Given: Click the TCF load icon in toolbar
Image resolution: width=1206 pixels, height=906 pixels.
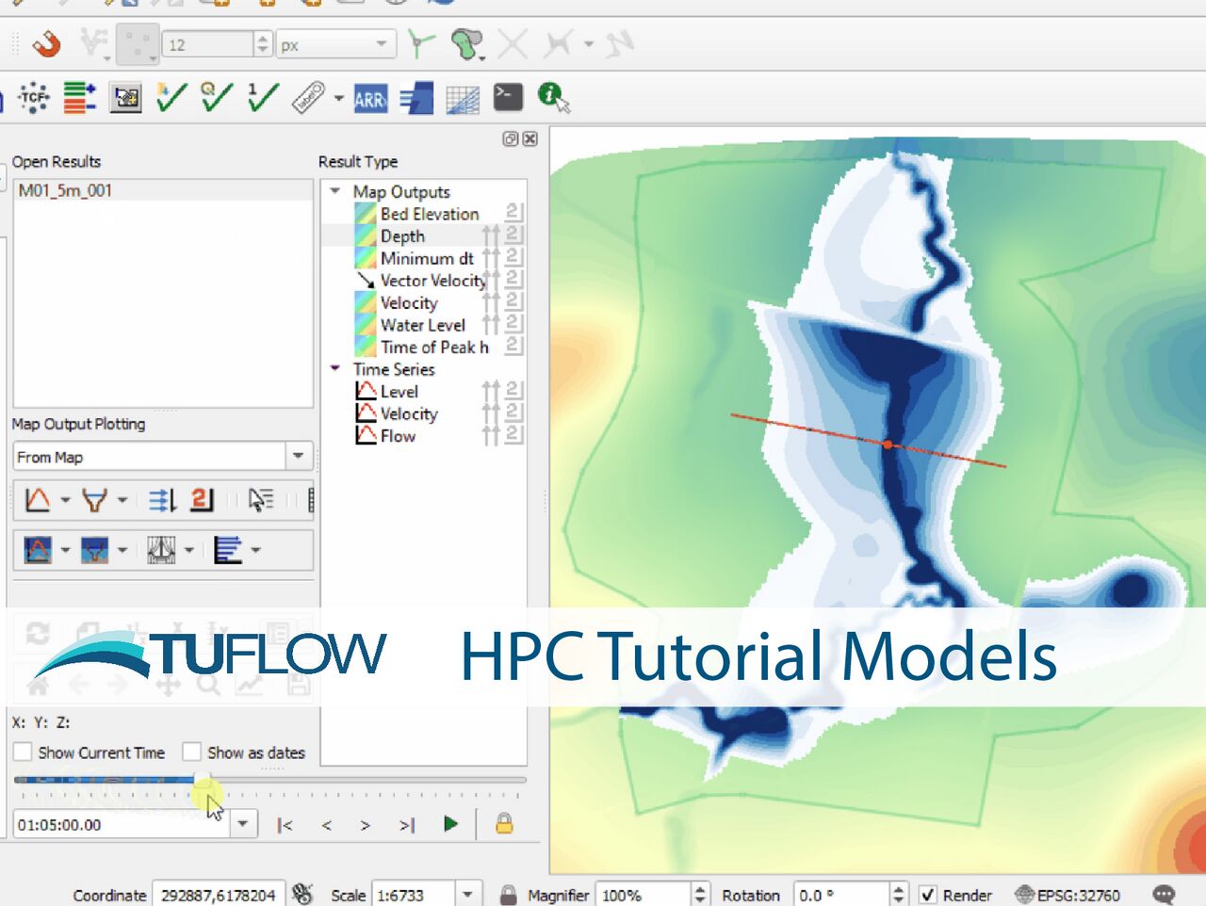Looking at the screenshot, I should point(34,97).
